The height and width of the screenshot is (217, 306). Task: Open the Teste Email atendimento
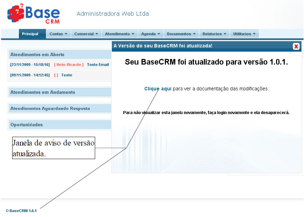(98, 65)
